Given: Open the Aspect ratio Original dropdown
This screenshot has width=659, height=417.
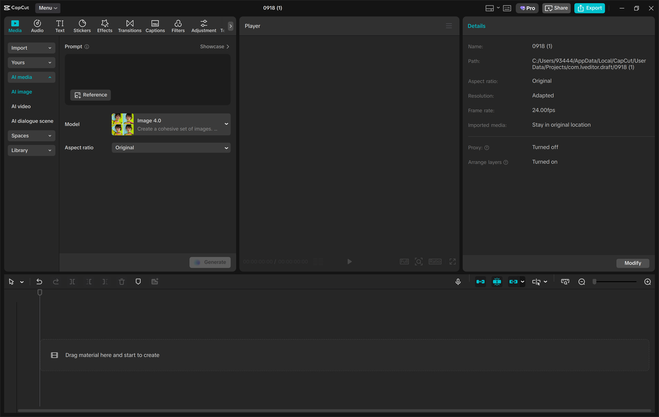Looking at the screenshot, I should coord(171,148).
